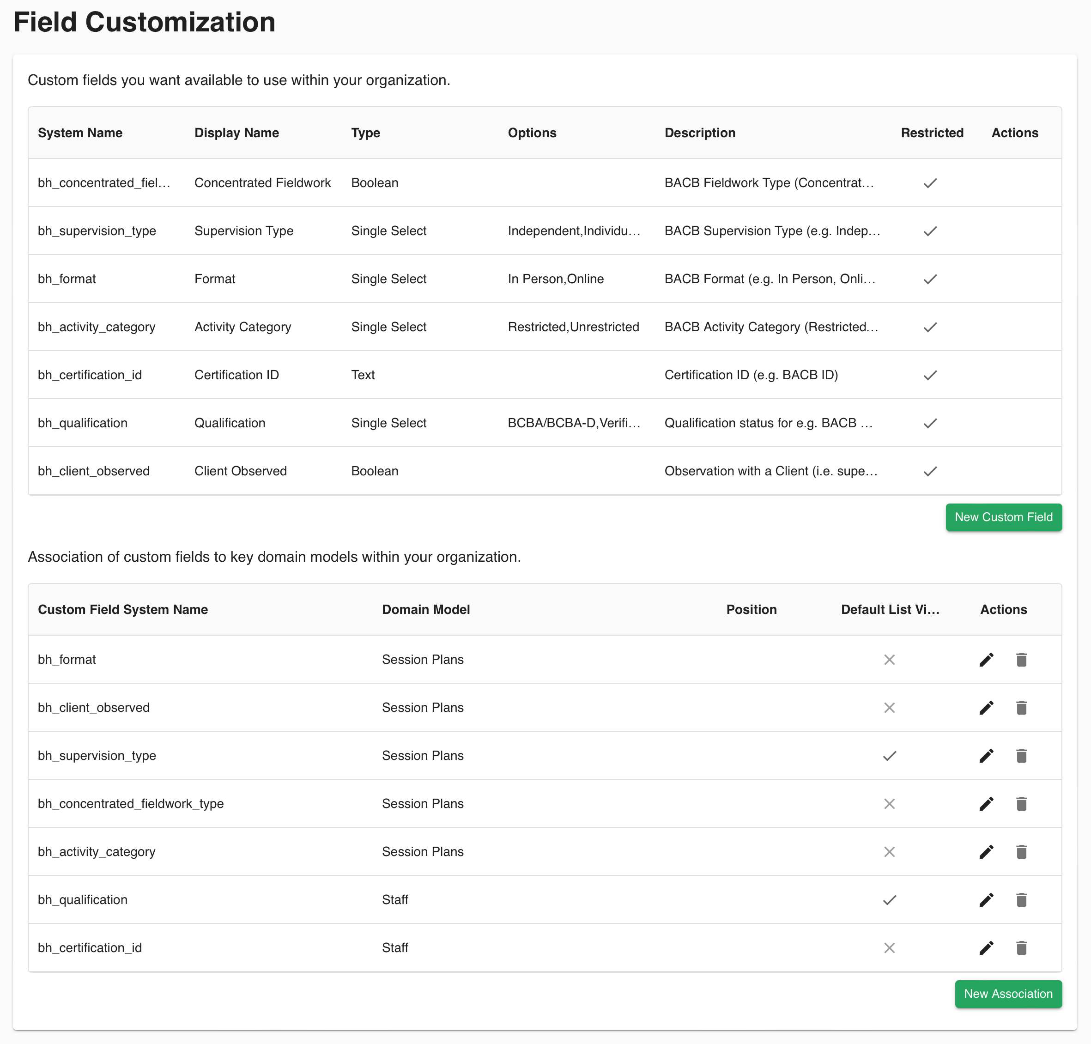Click default list view X for bh_format

889,660
